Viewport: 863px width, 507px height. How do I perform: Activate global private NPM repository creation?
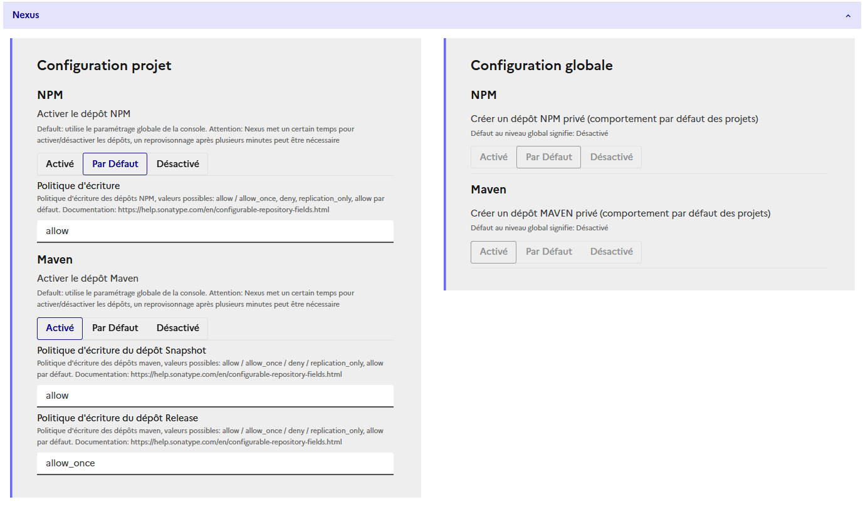click(x=493, y=156)
